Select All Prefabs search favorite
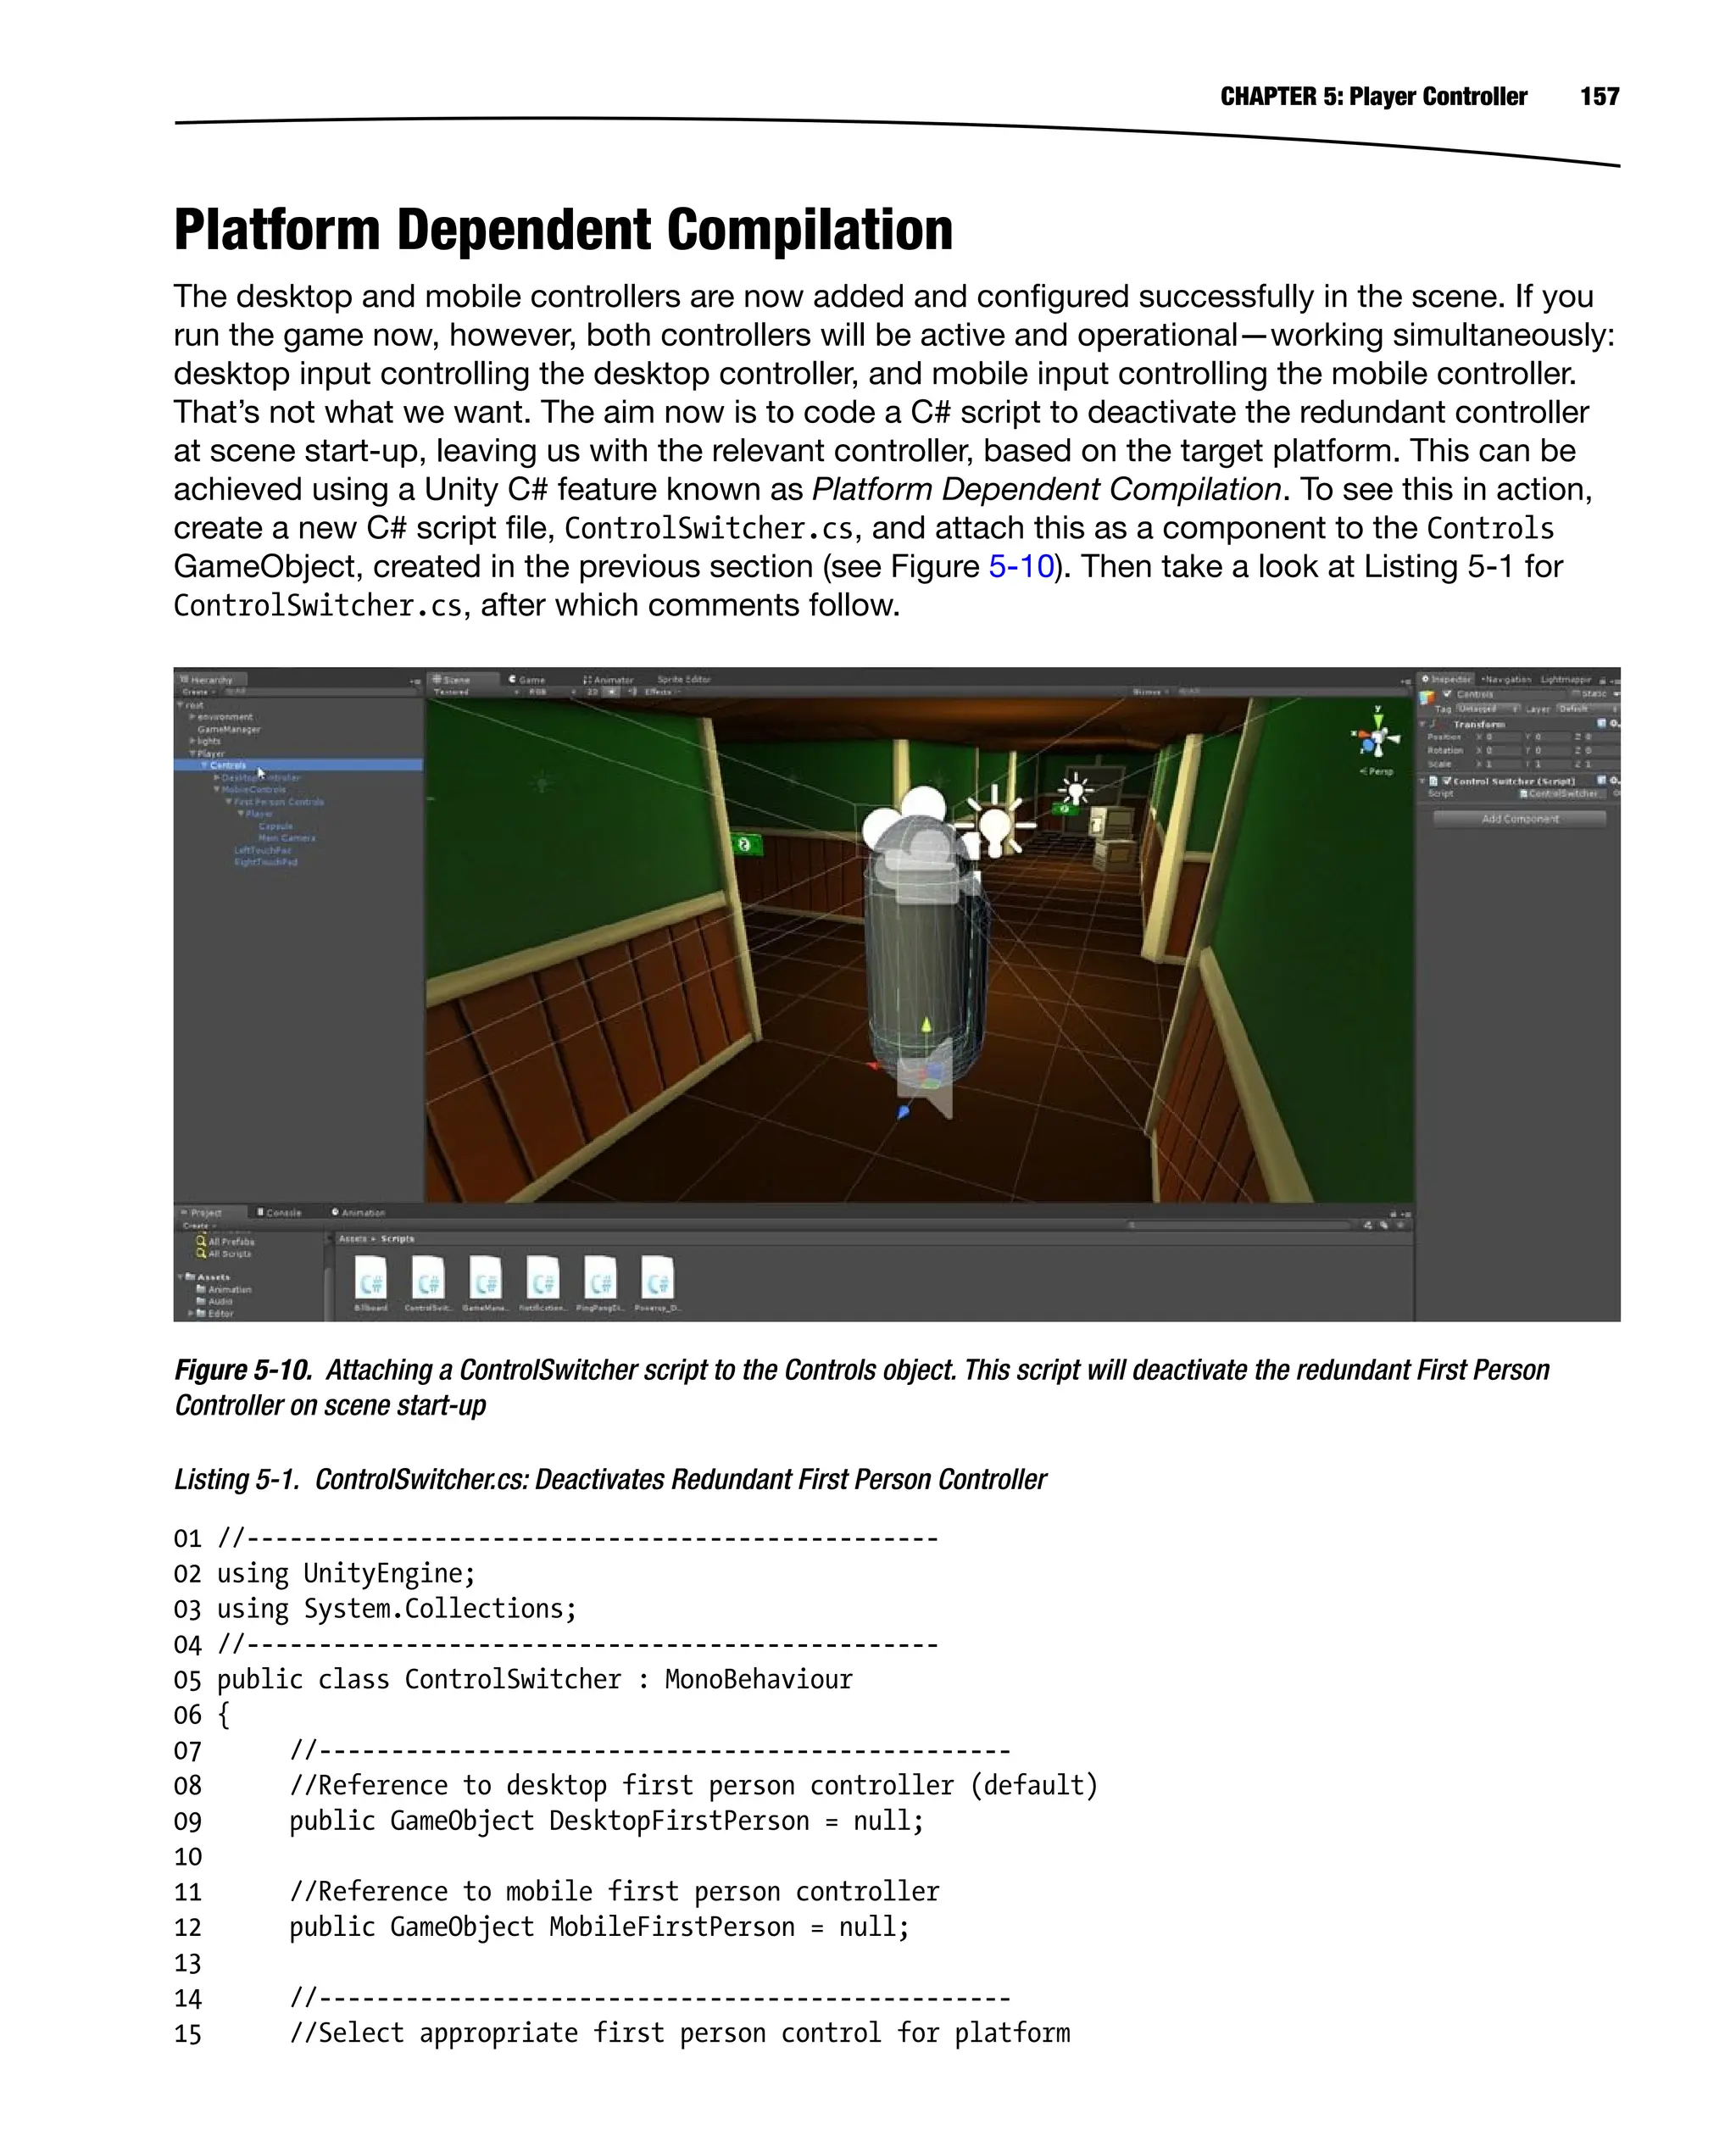 (226, 1241)
